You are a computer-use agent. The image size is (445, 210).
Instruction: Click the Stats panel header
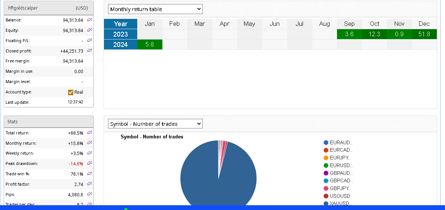point(48,122)
